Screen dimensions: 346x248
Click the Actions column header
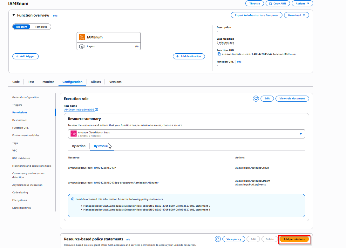[240, 158]
